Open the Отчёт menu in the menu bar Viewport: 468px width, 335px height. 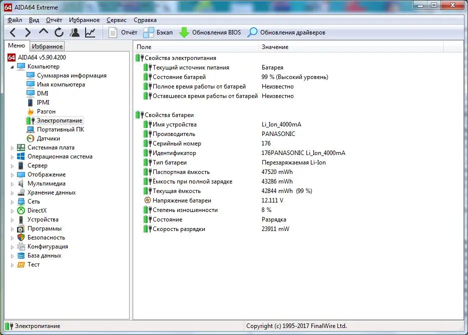pyautogui.click(x=54, y=20)
